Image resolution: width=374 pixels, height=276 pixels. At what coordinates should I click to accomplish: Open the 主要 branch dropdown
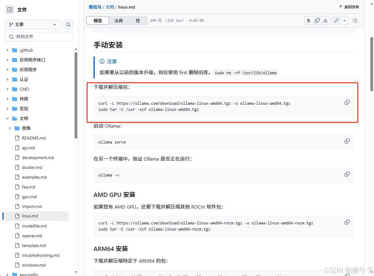(x=33, y=24)
